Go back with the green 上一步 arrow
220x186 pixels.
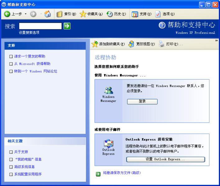point(7,14)
